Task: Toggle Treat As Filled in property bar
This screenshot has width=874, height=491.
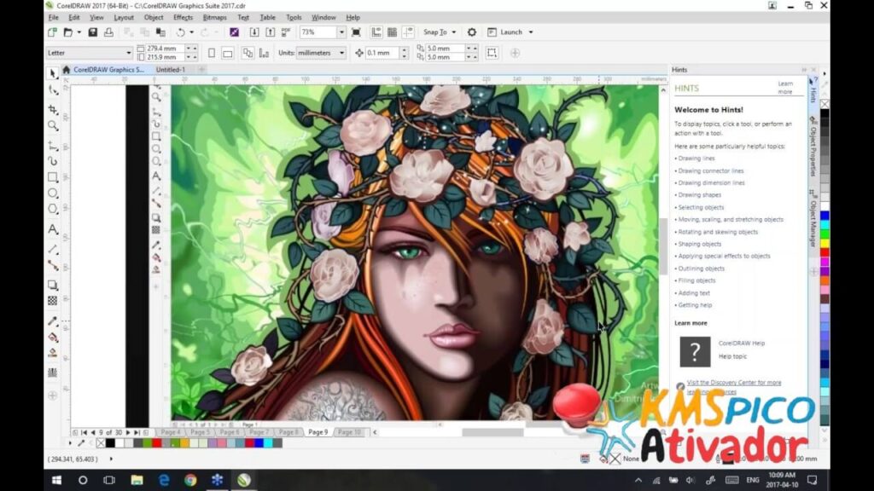Action: pyautogui.click(x=492, y=53)
